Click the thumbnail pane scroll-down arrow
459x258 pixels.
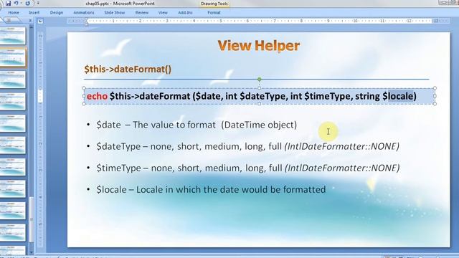pyautogui.click(x=32, y=252)
